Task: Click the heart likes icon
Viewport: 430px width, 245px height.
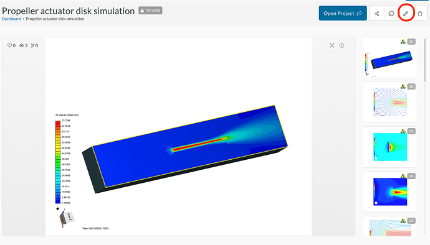Action: click(x=9, y=45)
